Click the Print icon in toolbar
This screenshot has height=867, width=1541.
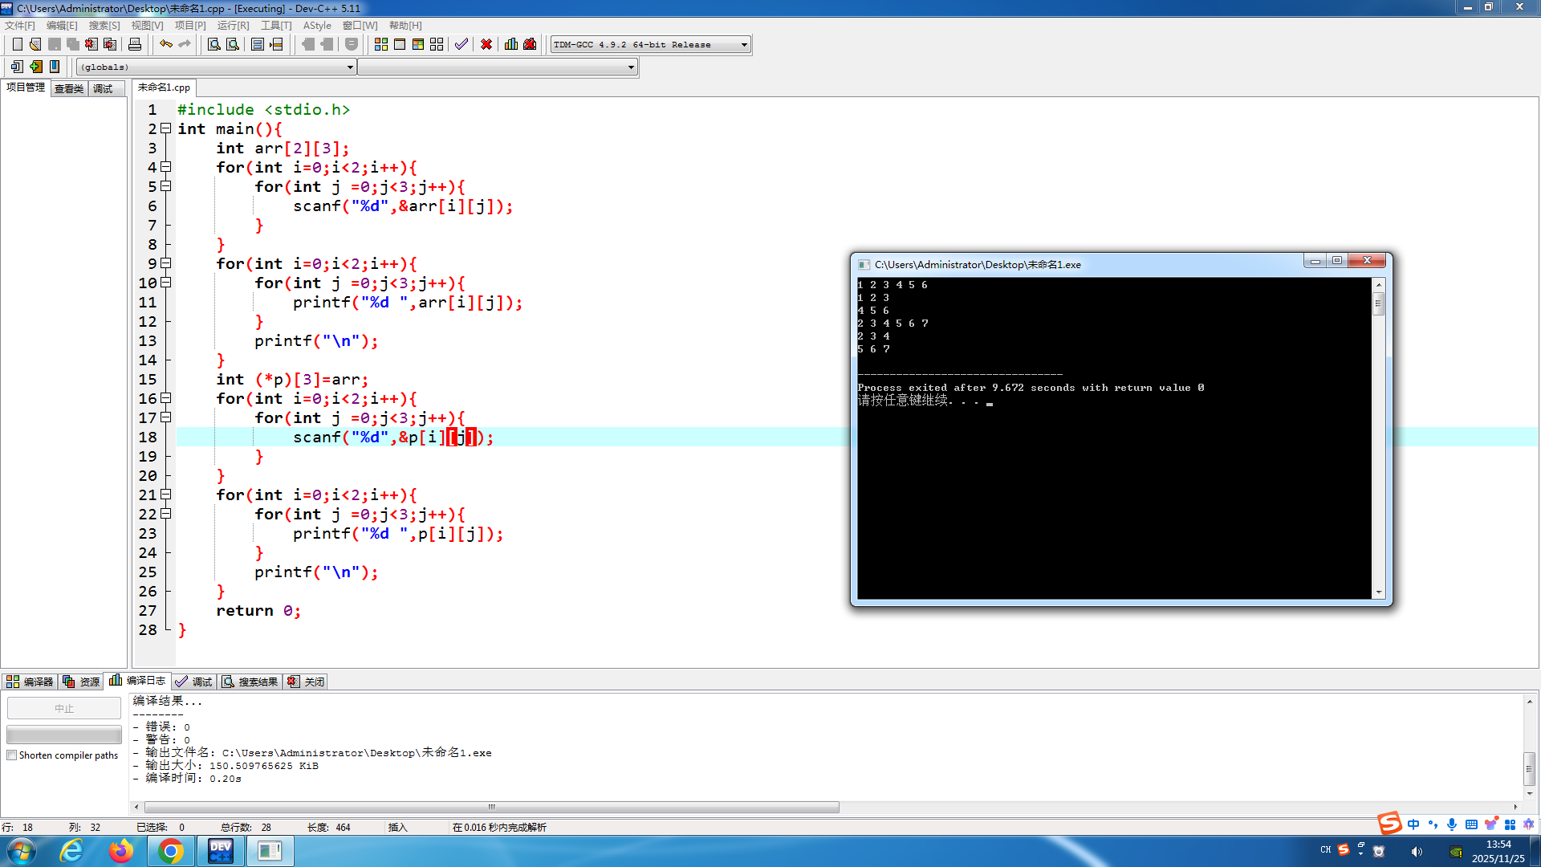[135, 44]
